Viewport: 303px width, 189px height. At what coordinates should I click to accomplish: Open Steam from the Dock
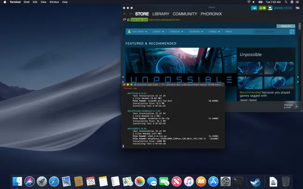pos(255,181)
